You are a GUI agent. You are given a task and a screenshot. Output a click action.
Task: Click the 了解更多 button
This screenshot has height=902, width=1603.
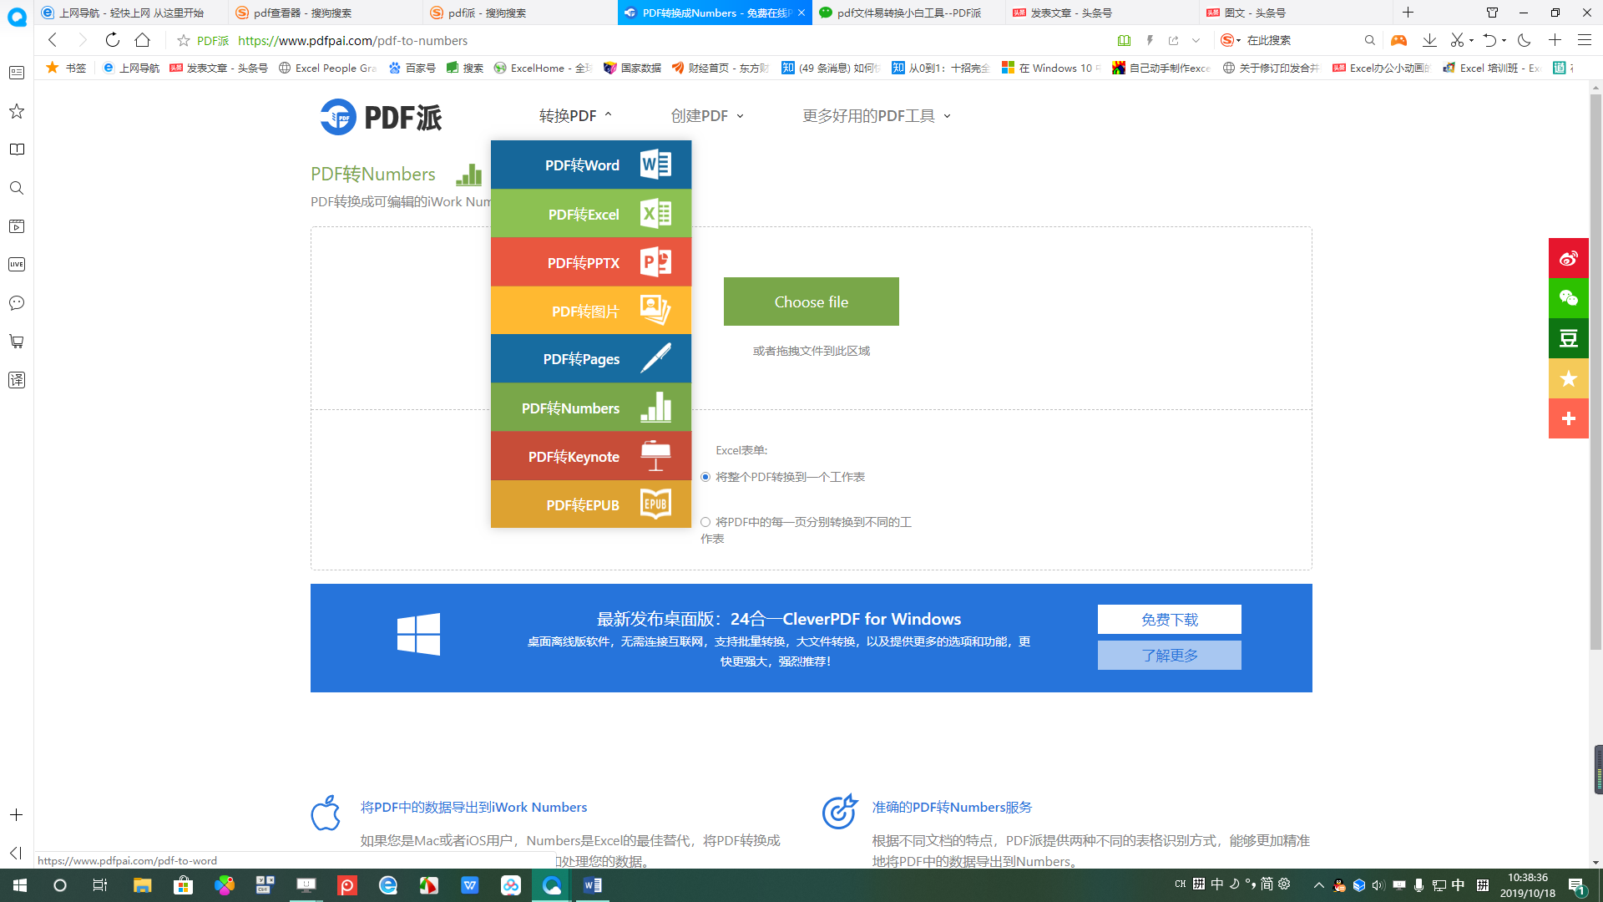click(1170, 656)
